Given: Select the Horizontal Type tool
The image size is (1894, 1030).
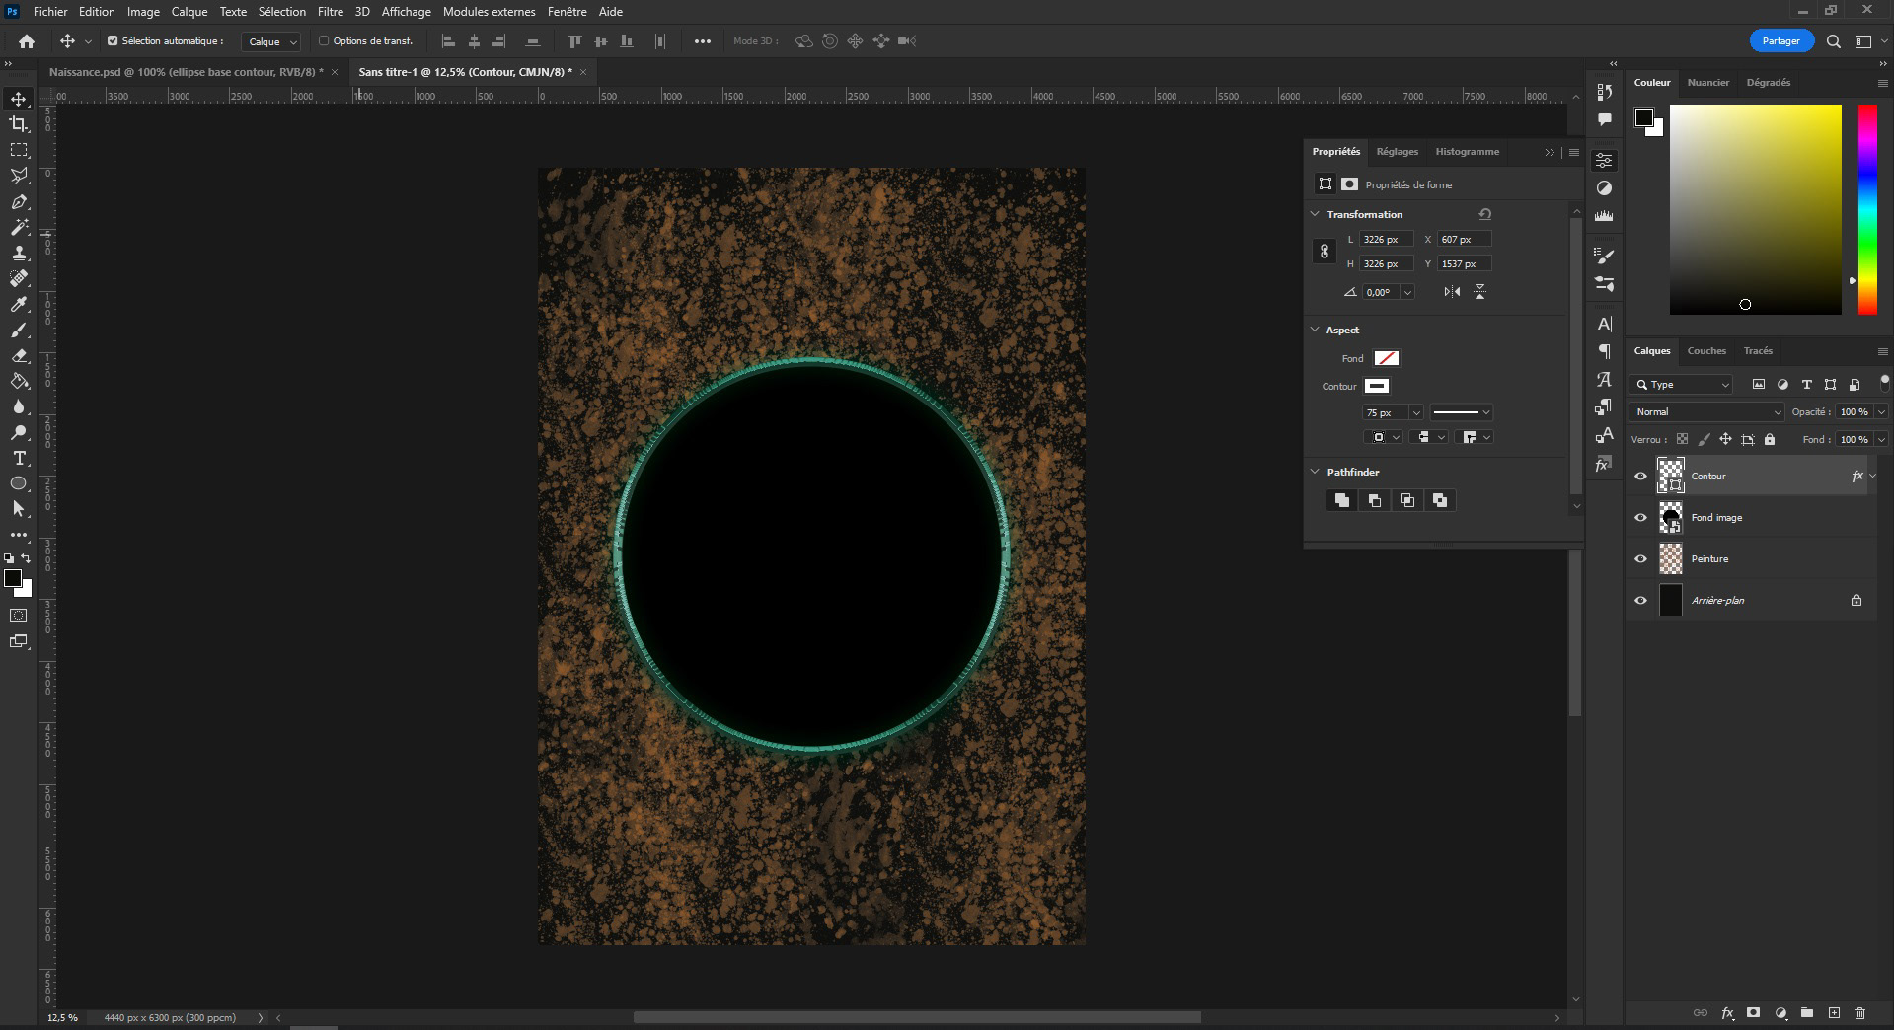Looking at the screenshot, I should tap(19, 458).
